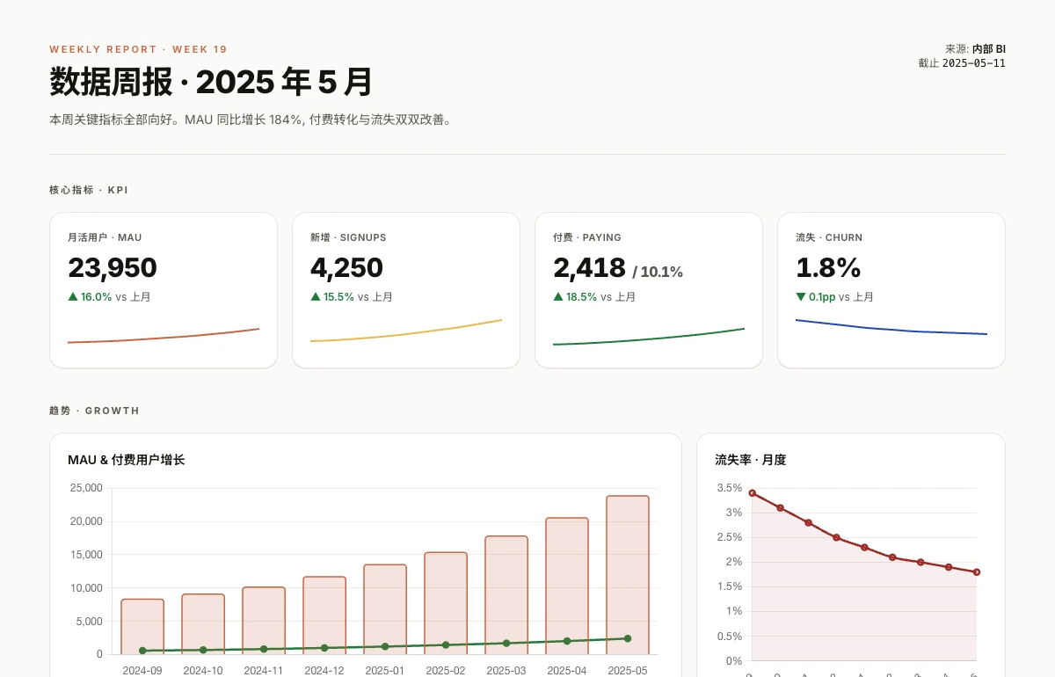Click the 2025-02 MAU bar
The width and height of the screenshot is (1055, 677).
pos(446,603)
